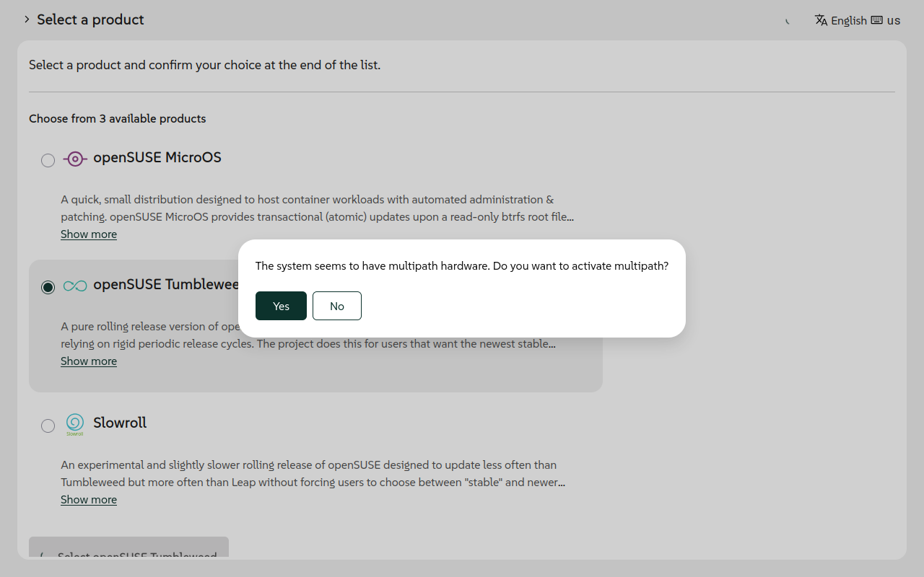The image size is (924, 577).
Task: Click the chevron before Select a product
Action: pos(27,19)
